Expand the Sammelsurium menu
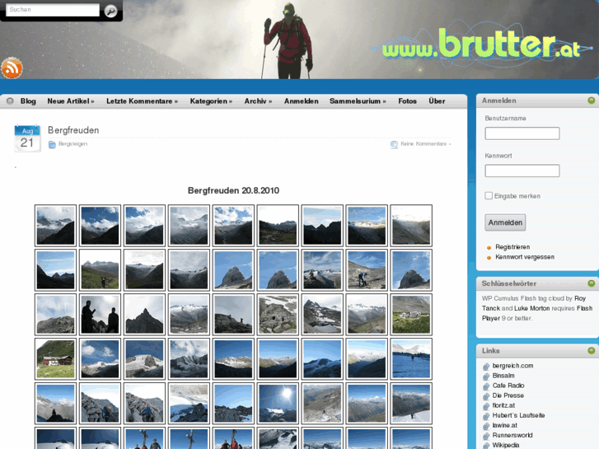 coord(358,101)
